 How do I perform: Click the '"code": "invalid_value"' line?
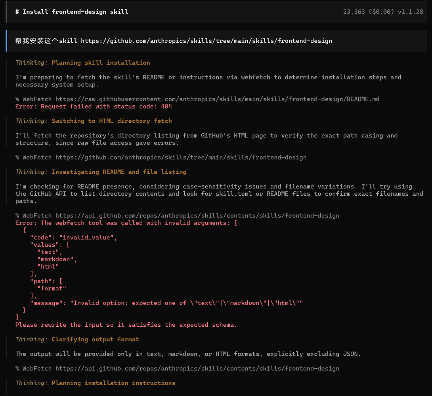click(x=73, y=238)
